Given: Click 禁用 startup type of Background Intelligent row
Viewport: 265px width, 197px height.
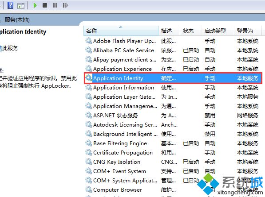Looking at the screenshot, I should click(x=210, y=134).
